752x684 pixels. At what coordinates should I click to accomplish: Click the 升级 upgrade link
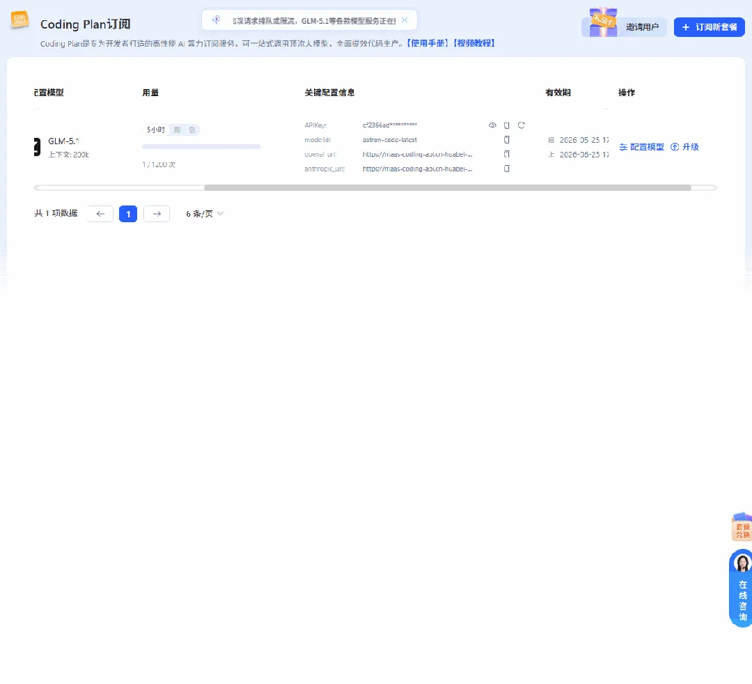684,147
